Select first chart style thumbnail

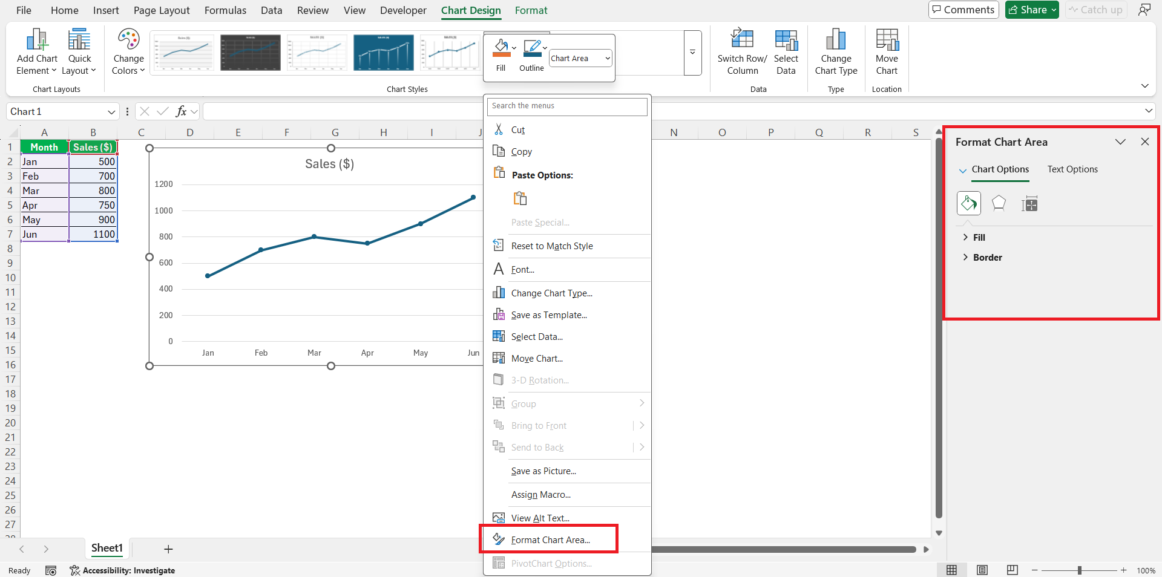(184, 53)
